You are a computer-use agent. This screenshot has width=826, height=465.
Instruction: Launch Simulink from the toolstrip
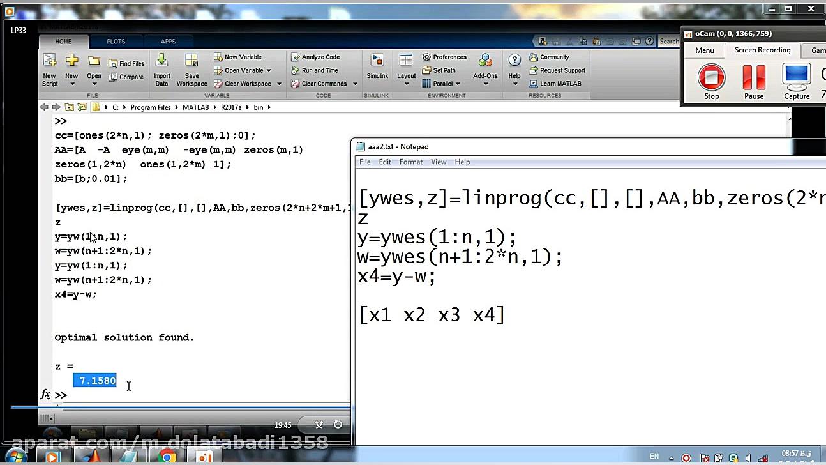coord(377,66)
